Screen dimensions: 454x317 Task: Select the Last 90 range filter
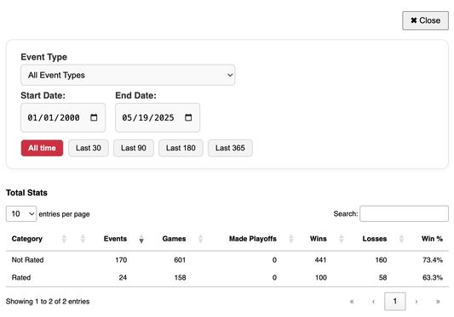(x=134, y=148)
